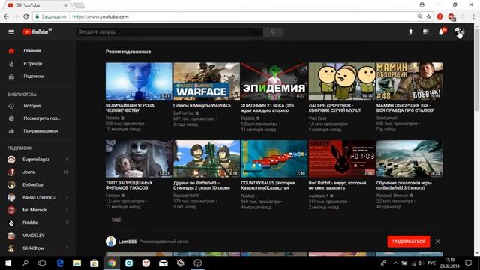Dismiss the Lem555 recommended channel
This screenshot has height=270, width=480.
click(x=438, y=241)
